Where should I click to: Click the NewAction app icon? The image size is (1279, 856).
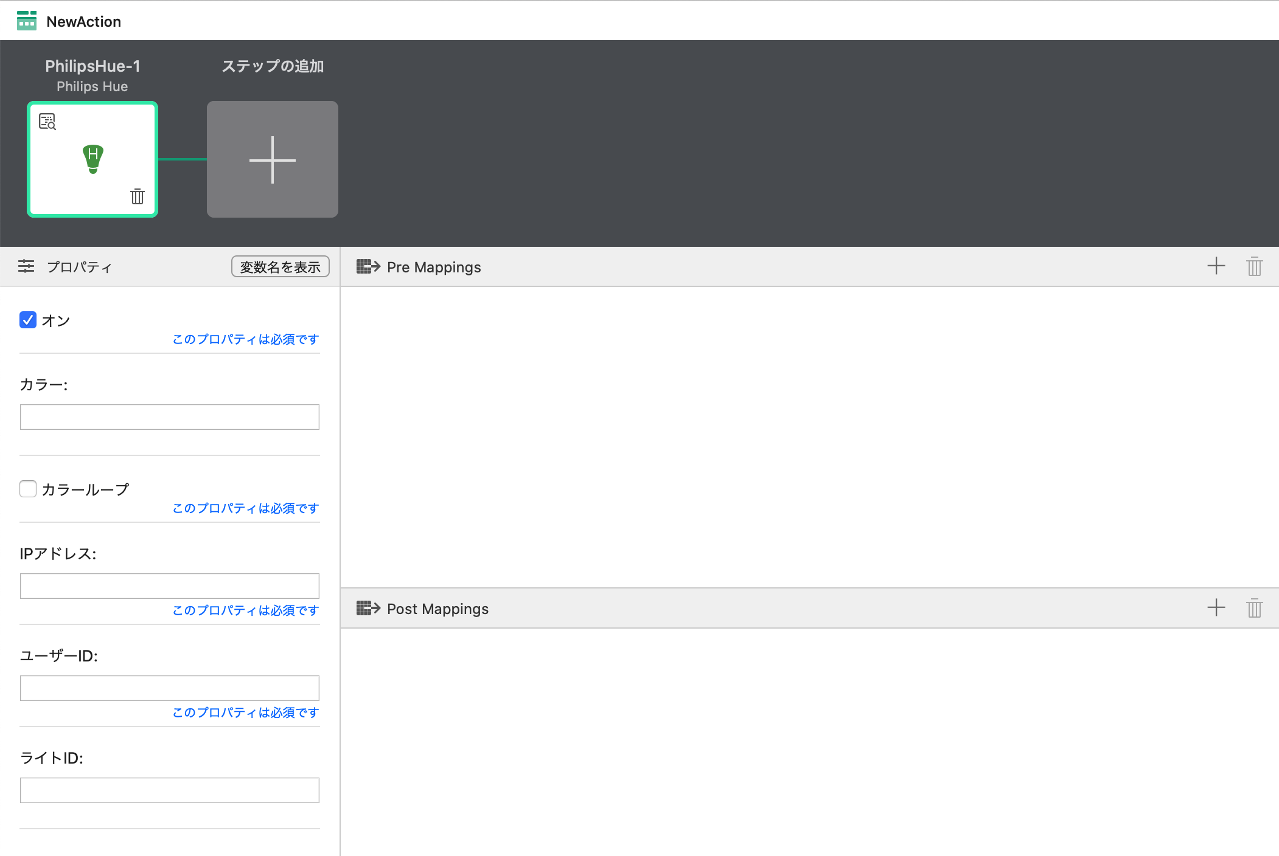click(x=27, y=21)
